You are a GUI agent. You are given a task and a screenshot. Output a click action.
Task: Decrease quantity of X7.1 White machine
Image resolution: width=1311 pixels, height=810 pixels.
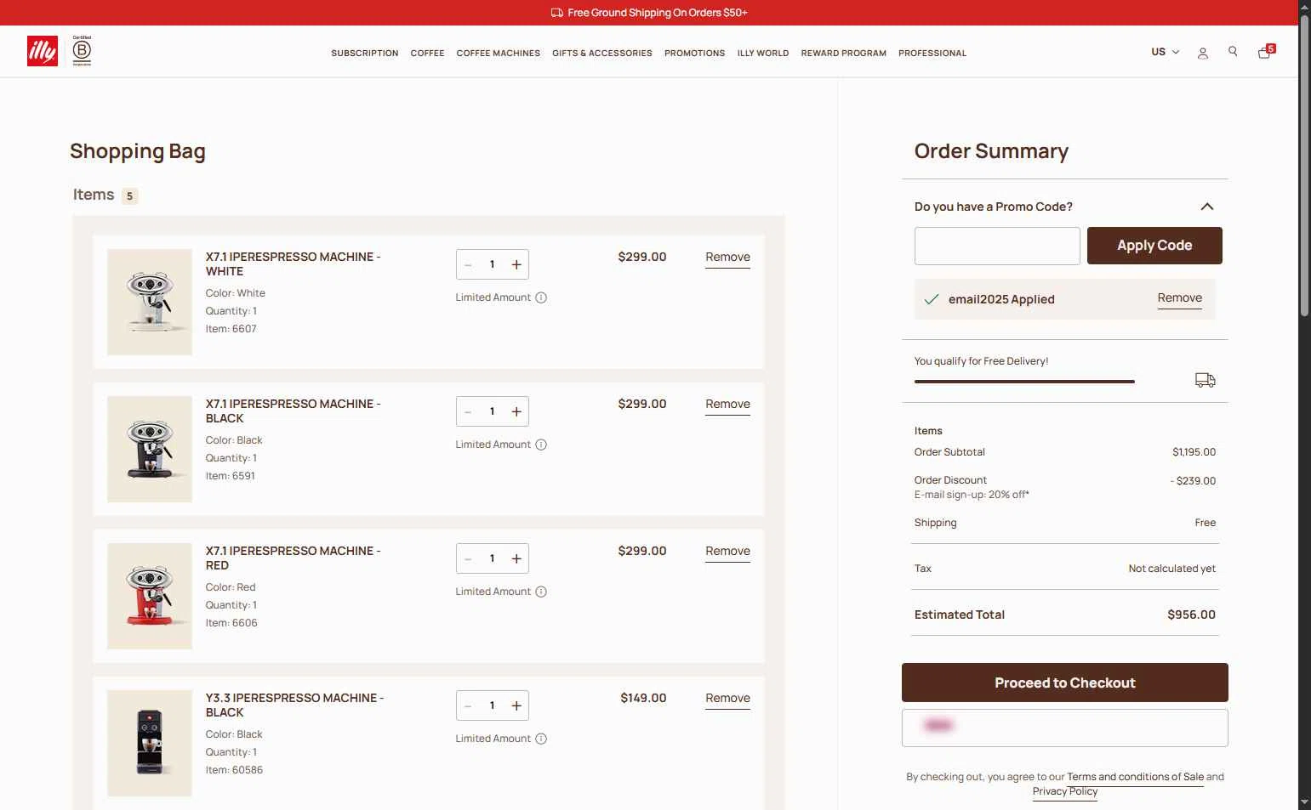pyautogui.click(x=468, y=264)
